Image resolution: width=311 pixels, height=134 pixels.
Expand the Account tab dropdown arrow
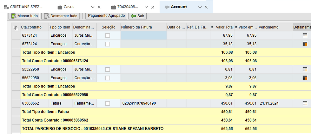pyautogui.click(x=200, y=7)
